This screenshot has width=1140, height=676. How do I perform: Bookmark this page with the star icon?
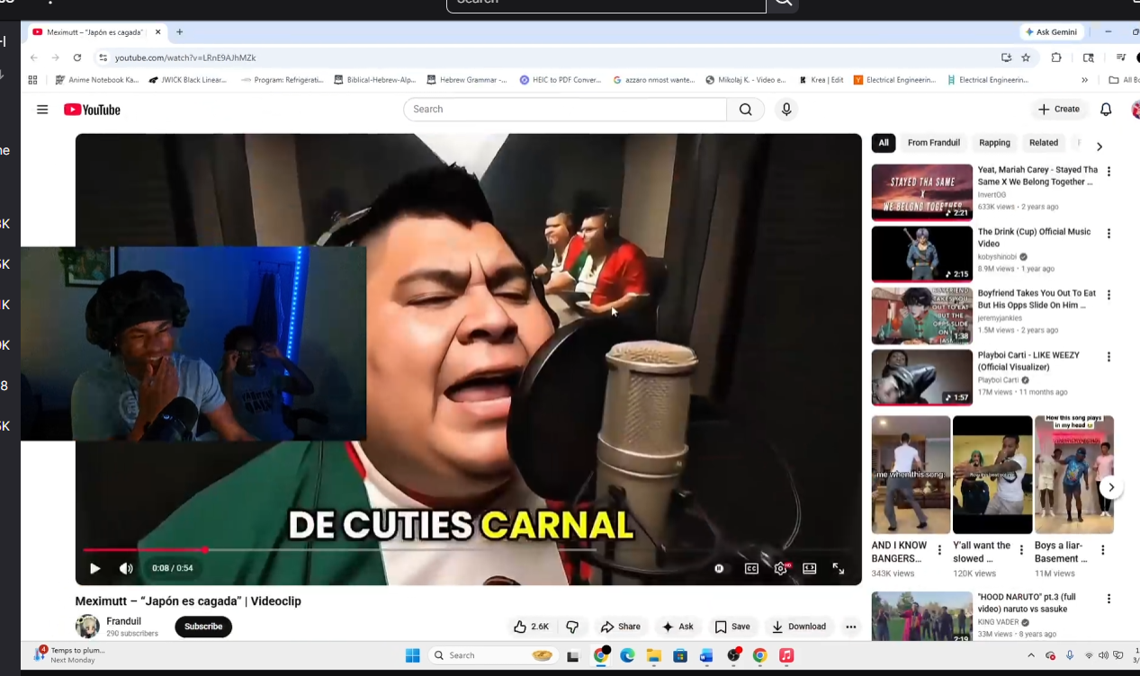tap(1026, 58)
